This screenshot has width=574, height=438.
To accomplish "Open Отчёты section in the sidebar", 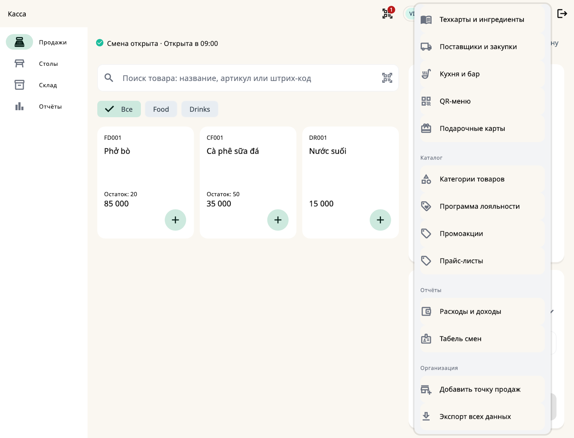I will pos(44,106).
